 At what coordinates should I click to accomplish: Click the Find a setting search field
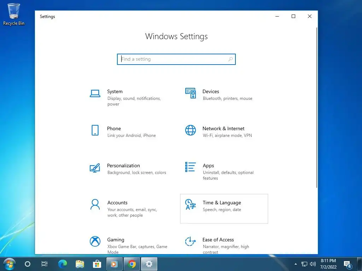tap(176, 59)
